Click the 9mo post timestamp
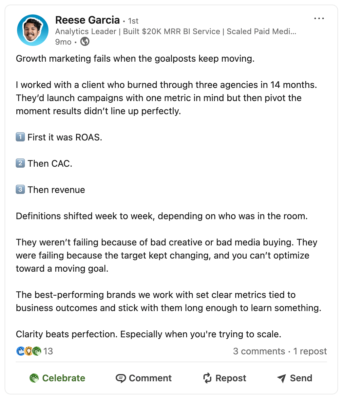 pyautogui.click(x=63, y=42)
